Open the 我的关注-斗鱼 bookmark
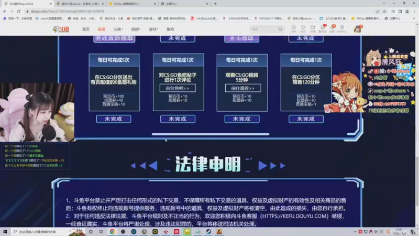419x236 pixels. tap(111, 18)
